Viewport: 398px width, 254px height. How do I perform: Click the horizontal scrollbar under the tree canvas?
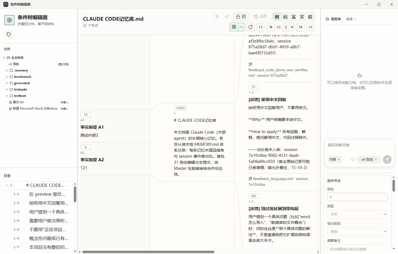coord(148,252)
